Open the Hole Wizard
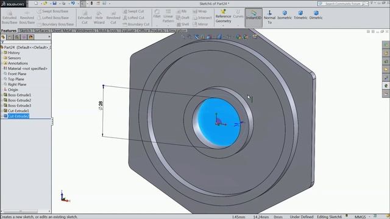 click(99, 17)
